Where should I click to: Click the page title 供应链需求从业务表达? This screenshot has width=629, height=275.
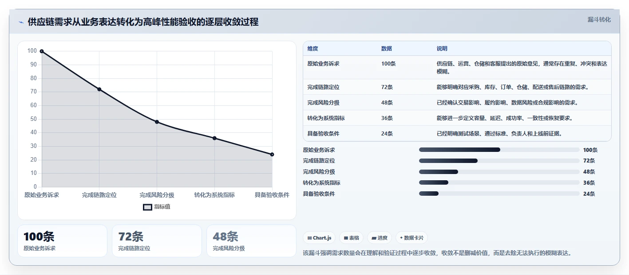coord(143,22)
